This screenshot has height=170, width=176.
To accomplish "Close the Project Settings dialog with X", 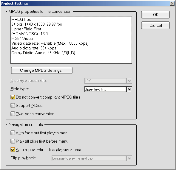I will point(172,4).
